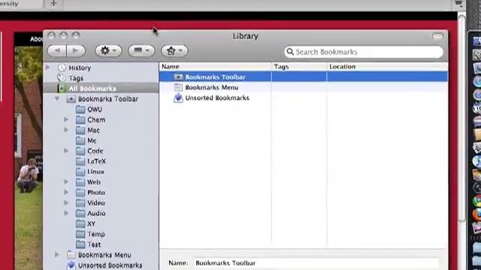This screenshot has width=481, height=270.
Task: Go forward with the Library forward arrow
Action: [x=75, y=51]
